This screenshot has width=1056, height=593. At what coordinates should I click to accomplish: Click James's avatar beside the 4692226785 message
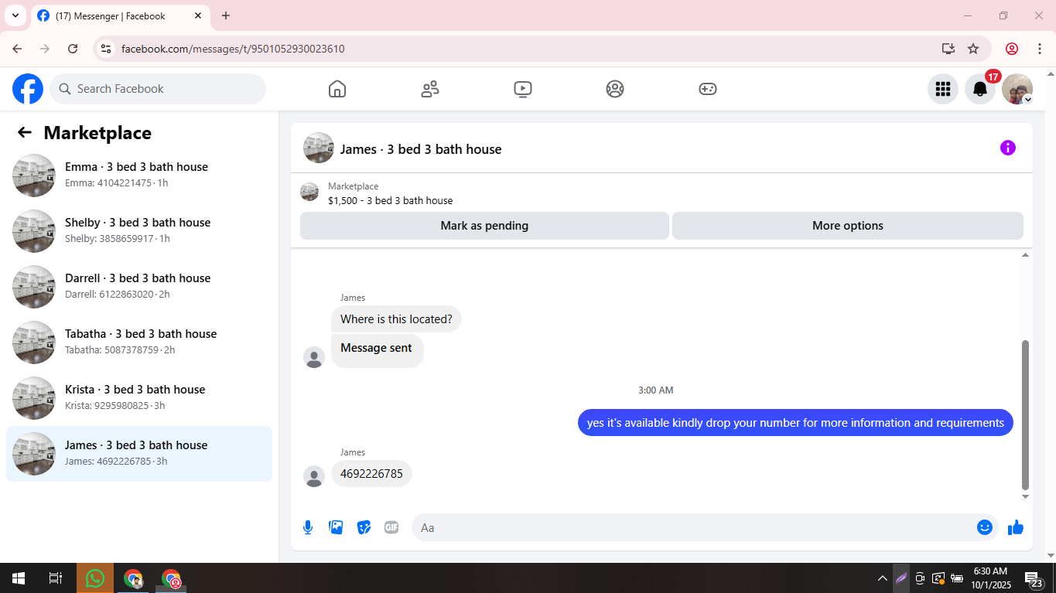(314, 476)
